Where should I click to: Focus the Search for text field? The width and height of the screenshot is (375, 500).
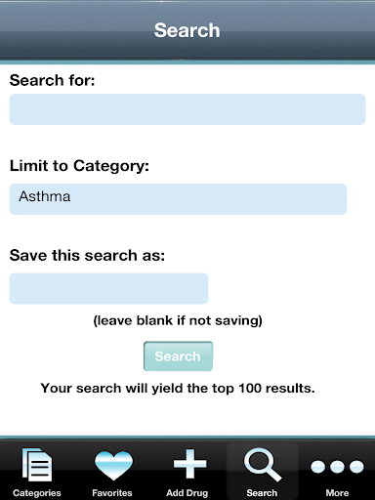[x=187, y=109]
